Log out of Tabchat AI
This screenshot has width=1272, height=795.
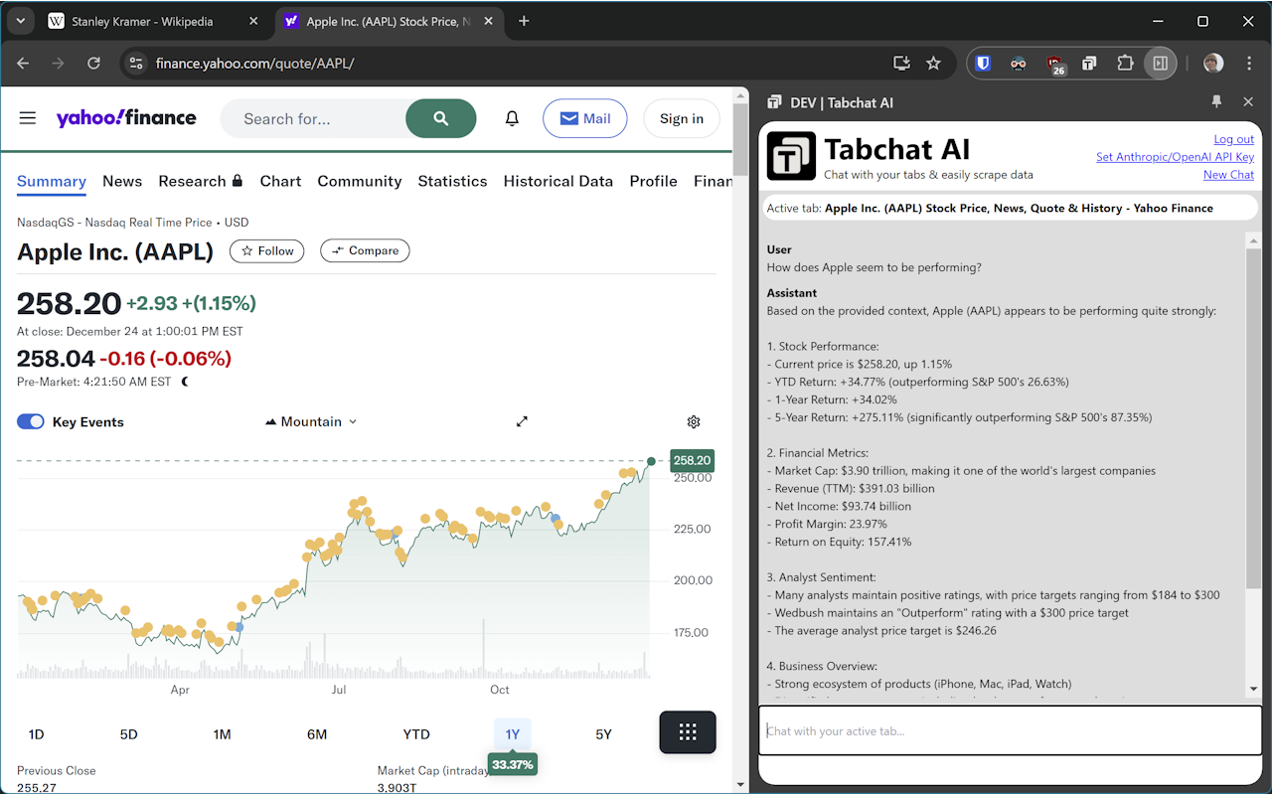point(1233,139)
